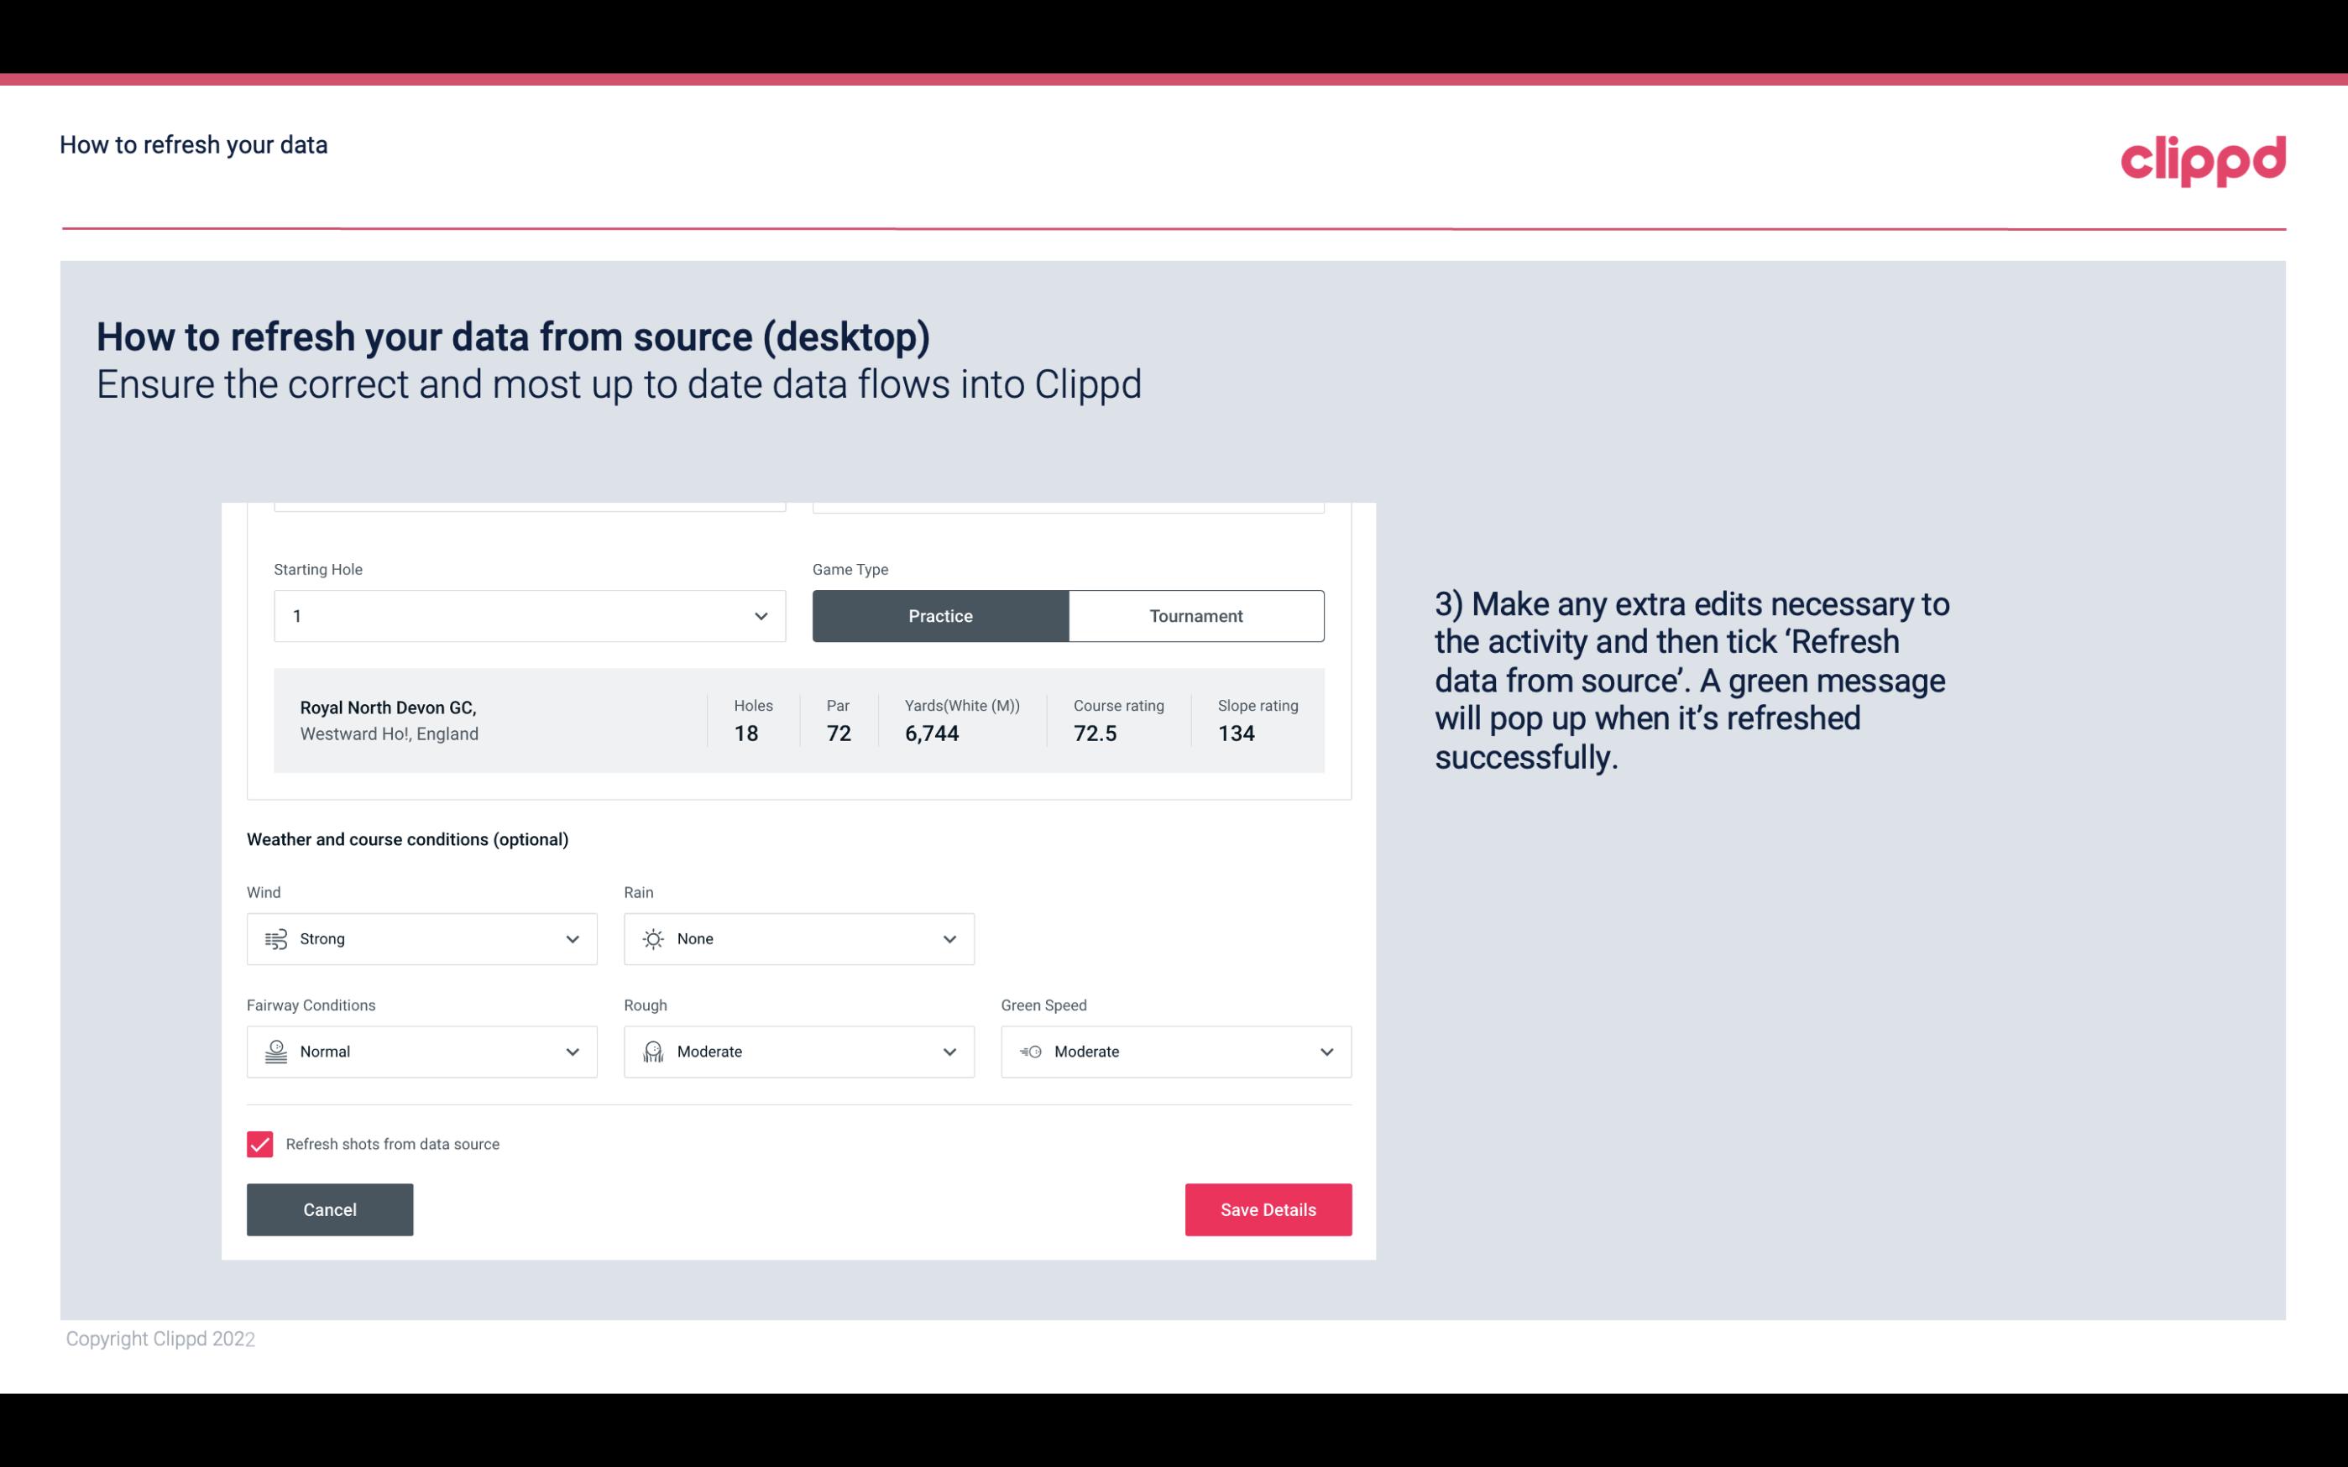The height and width of the screenshot is (1467, 2348).
Task: Click the wind condition strong icon
Action: click(x=274, y=938)
